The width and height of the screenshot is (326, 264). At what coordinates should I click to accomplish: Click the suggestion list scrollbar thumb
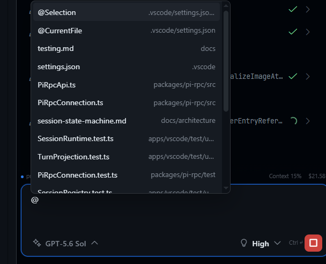point(226,61)
